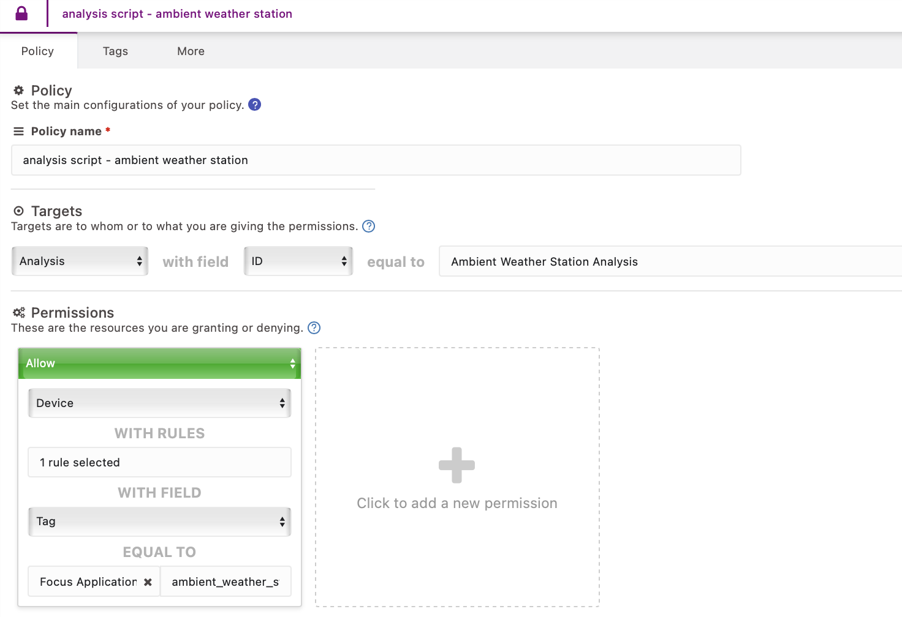Open the Device resource dropdown
Viewport: 902px width, 617px height.
pyautogui.click(x=159, y=403)
